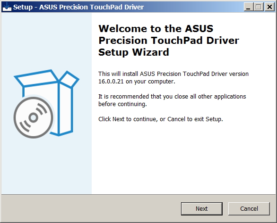Click the 'It is recommended' paragraph
277x223 pixels.
pos(172,100)
